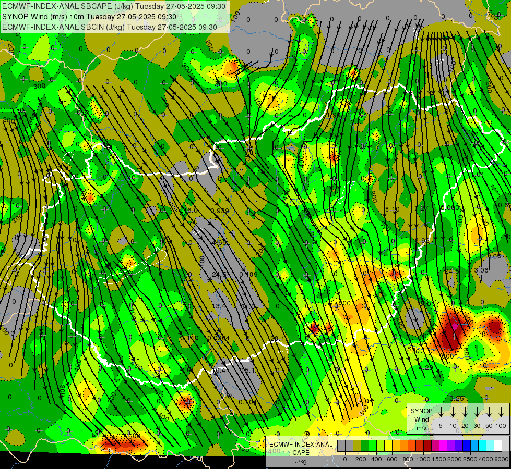The image size is (511, 469).
Task: Select the white swatch left of 6000 tick
Action: [497, 446]
